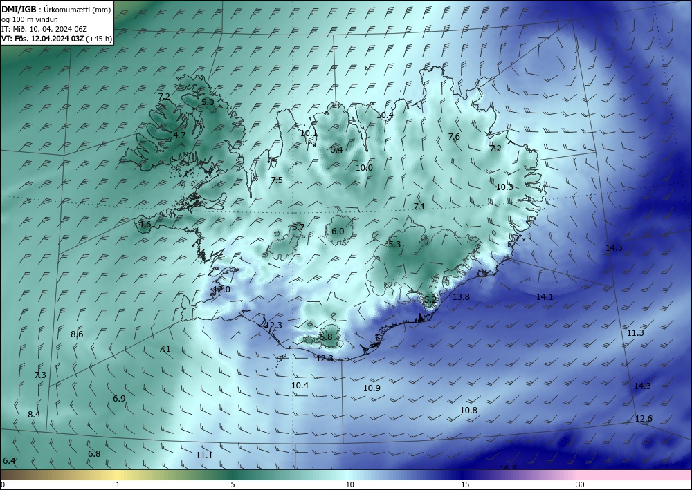Click the '0' label under the color scale
Image resolution: width=692 pixels, height=490 pixels.
[3, 484]
